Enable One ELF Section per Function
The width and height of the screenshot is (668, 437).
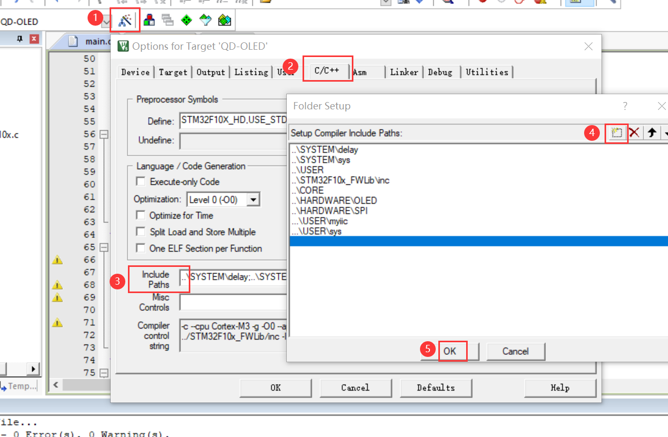[x=141, y=249]
